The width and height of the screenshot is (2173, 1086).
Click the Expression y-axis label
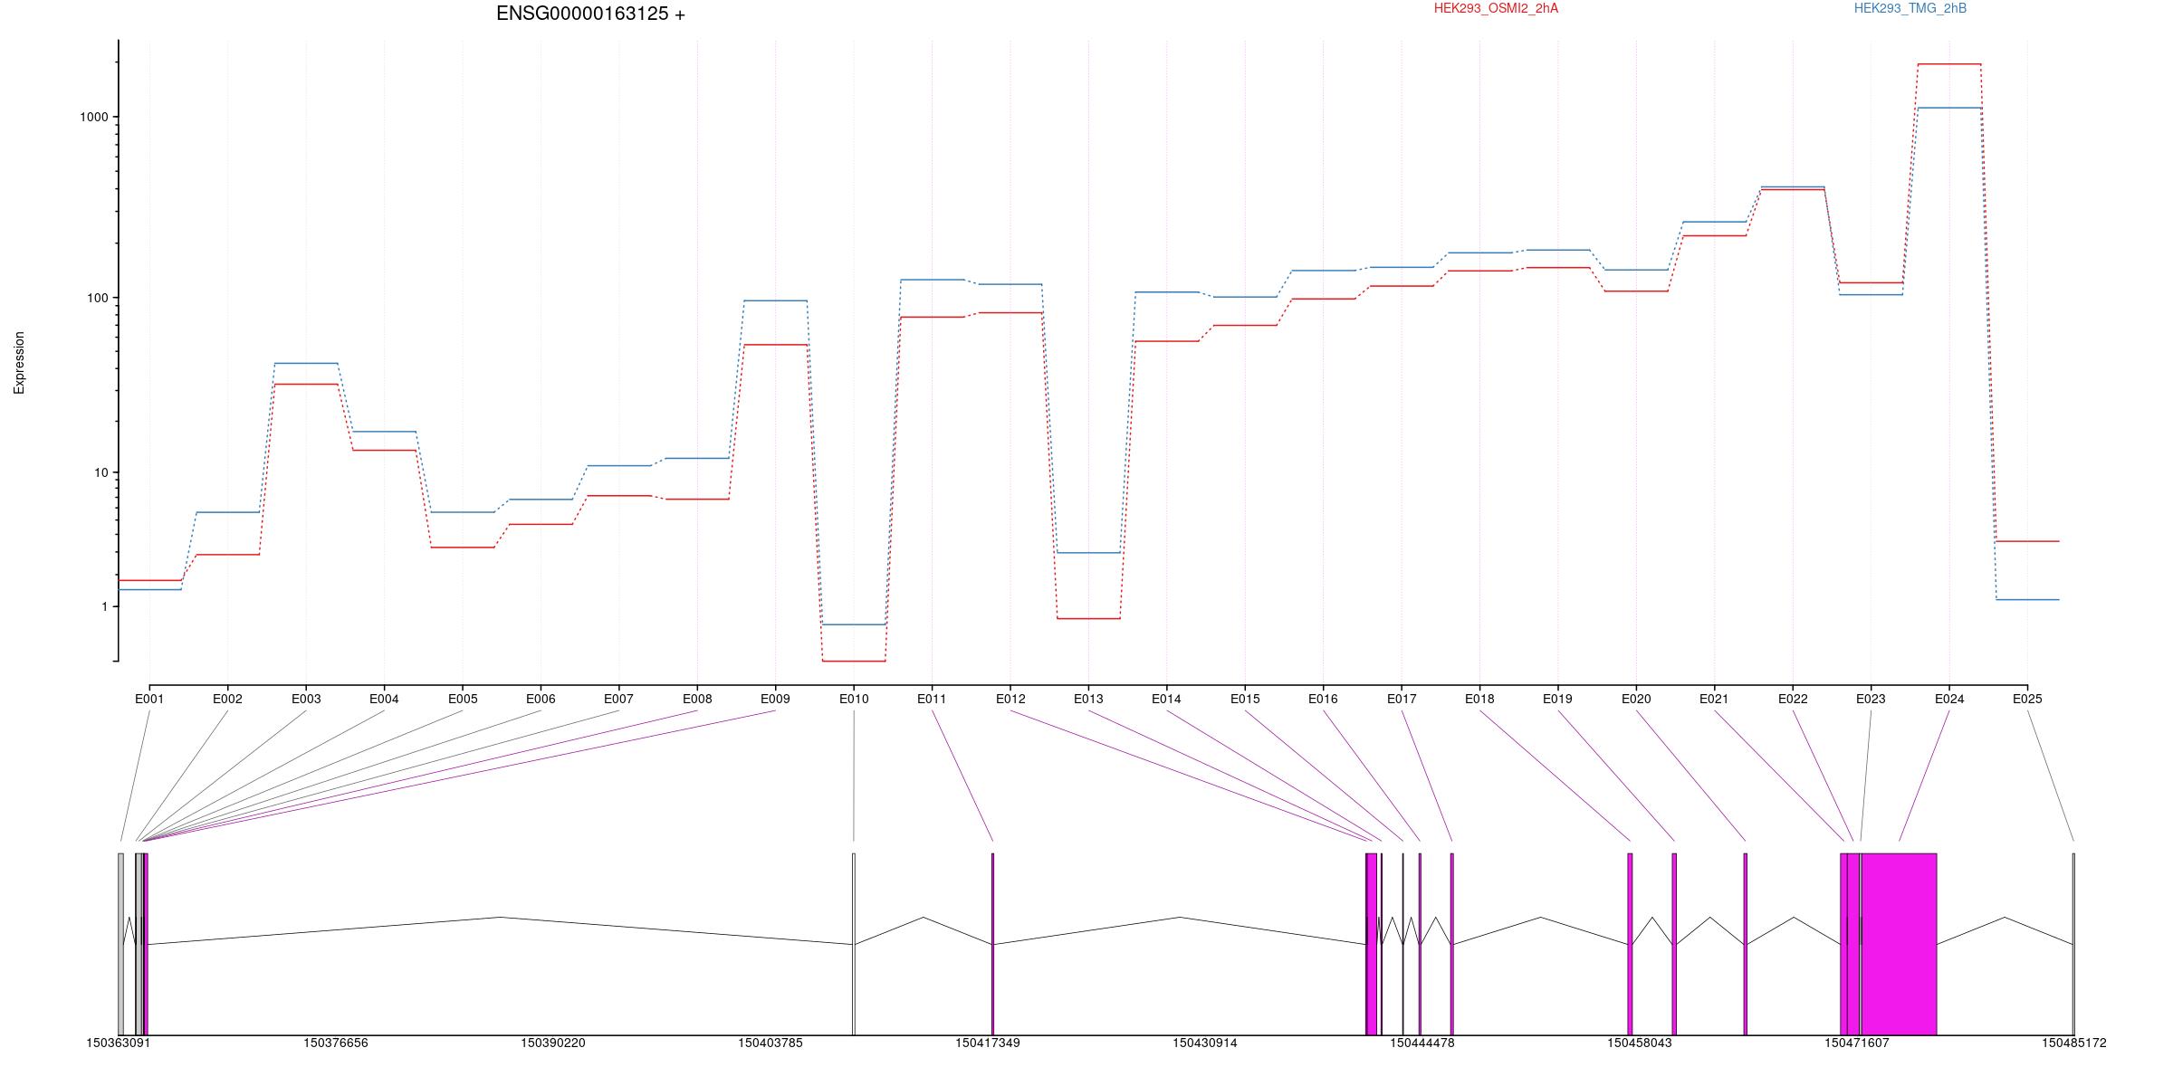19,363
